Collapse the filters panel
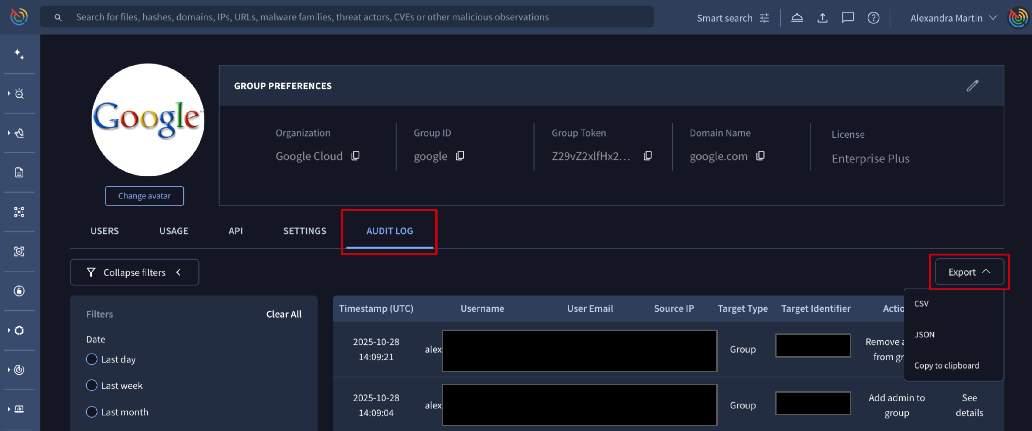 tap(134, 272)
